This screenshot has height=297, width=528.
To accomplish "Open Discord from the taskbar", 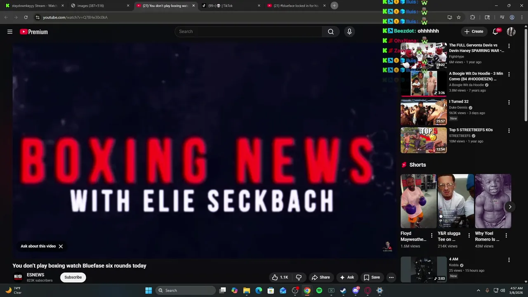I will pos(356,290).
